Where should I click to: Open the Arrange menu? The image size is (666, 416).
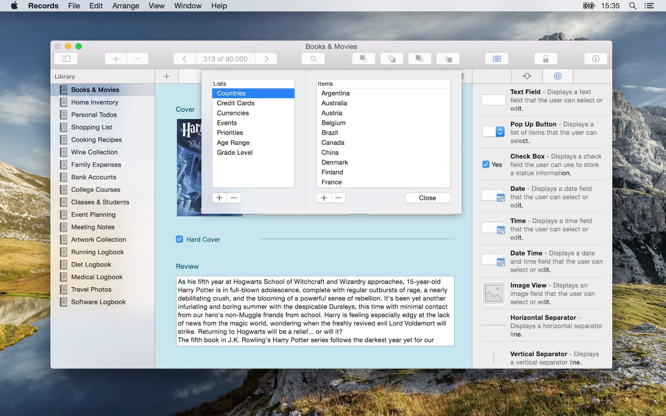(125, 6)
